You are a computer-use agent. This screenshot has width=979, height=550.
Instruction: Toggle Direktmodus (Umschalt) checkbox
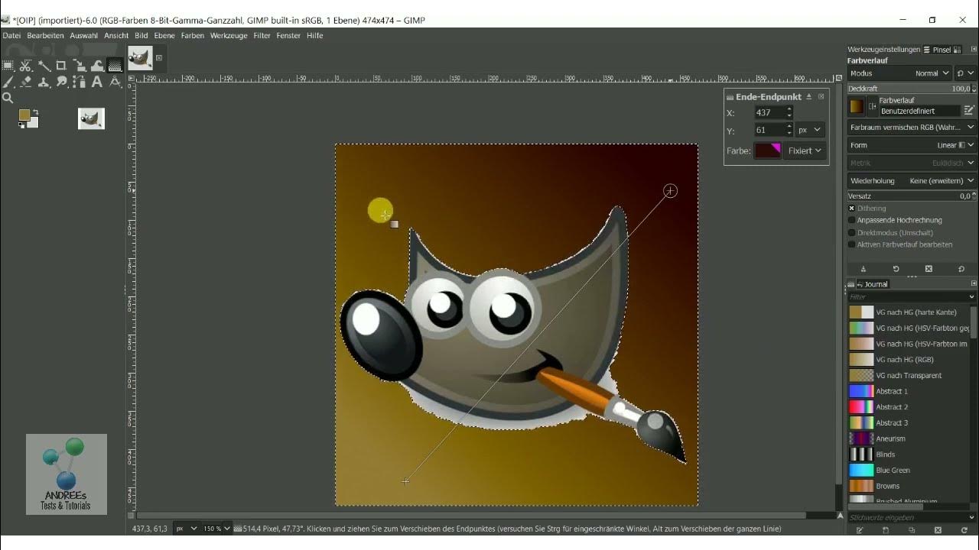click(x=852, y=232)
